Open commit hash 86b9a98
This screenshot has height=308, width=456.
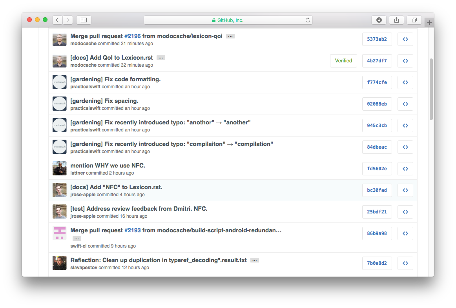[x=377, y=233]
